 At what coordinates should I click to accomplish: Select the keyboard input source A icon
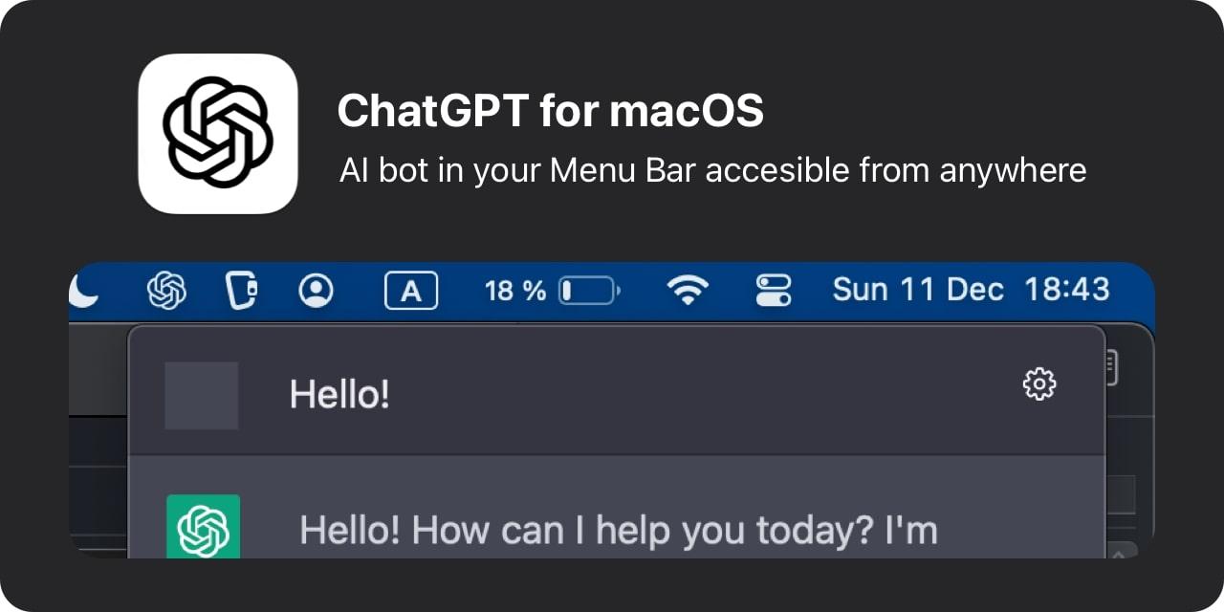point(410,291)
